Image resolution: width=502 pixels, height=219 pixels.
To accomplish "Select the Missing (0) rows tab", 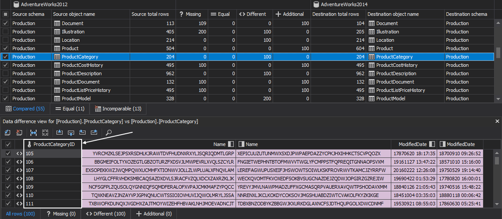I will point(60,214).
